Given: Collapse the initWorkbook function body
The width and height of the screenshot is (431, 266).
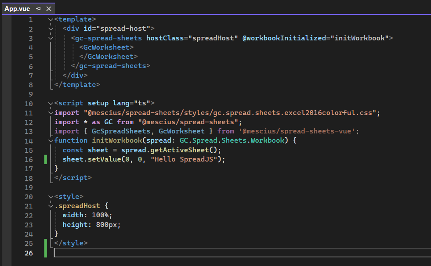Looking at the screenshot, I should click(x=50, y=140).
